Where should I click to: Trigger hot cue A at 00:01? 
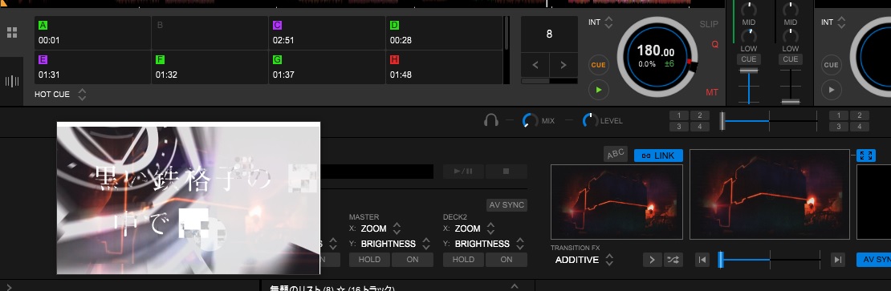click(92, 33)
